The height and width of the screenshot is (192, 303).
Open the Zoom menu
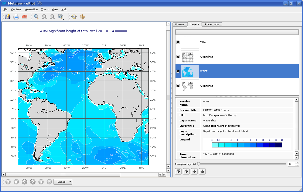click(45, 10)
